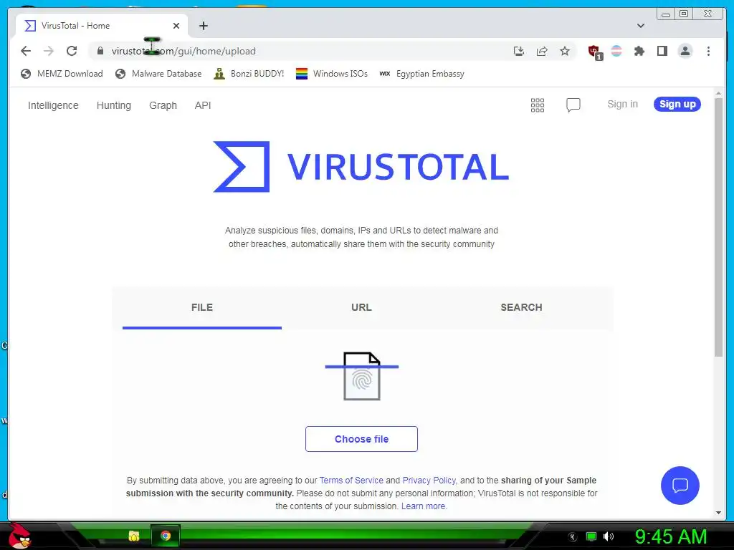Open the API nav item
The width and height of the screenshot is (734, 550).
[203, 105]
